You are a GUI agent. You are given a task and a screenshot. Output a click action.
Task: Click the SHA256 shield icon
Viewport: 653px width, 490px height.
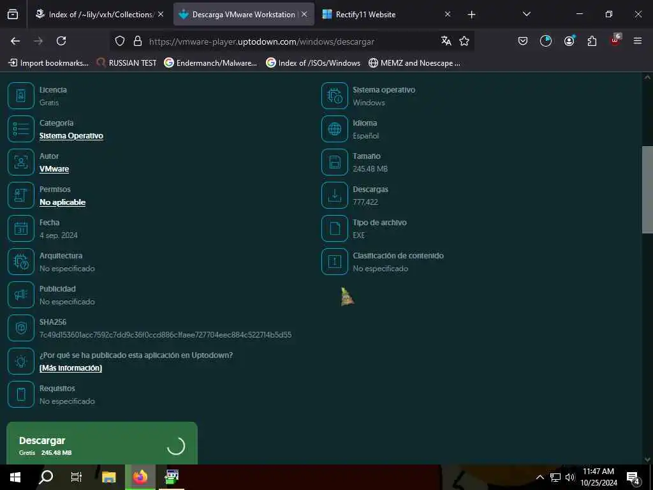click(x=21, y=328)
